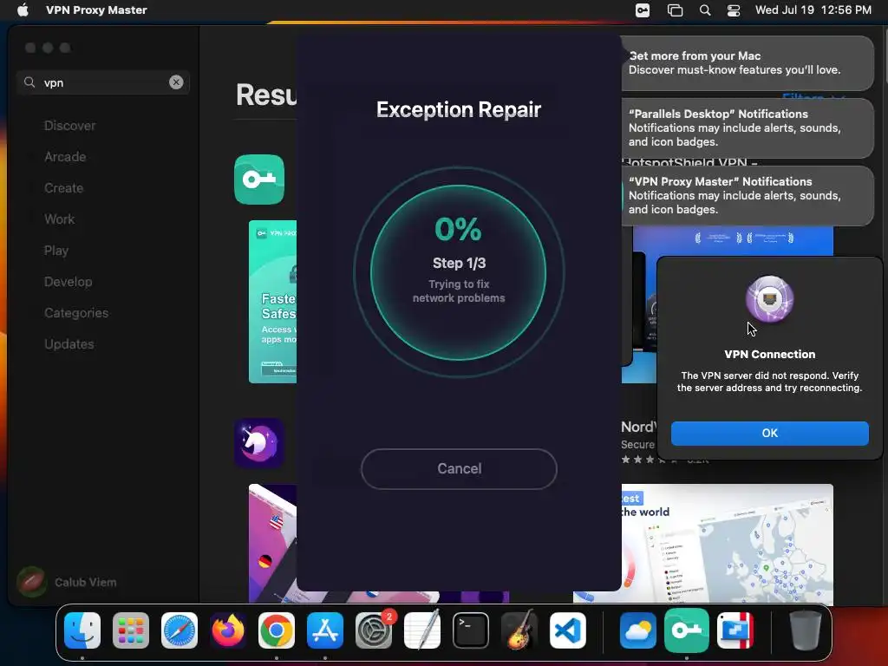
Task: View VPN Proxy Master green screenshot preview
Action: point(272,302)
